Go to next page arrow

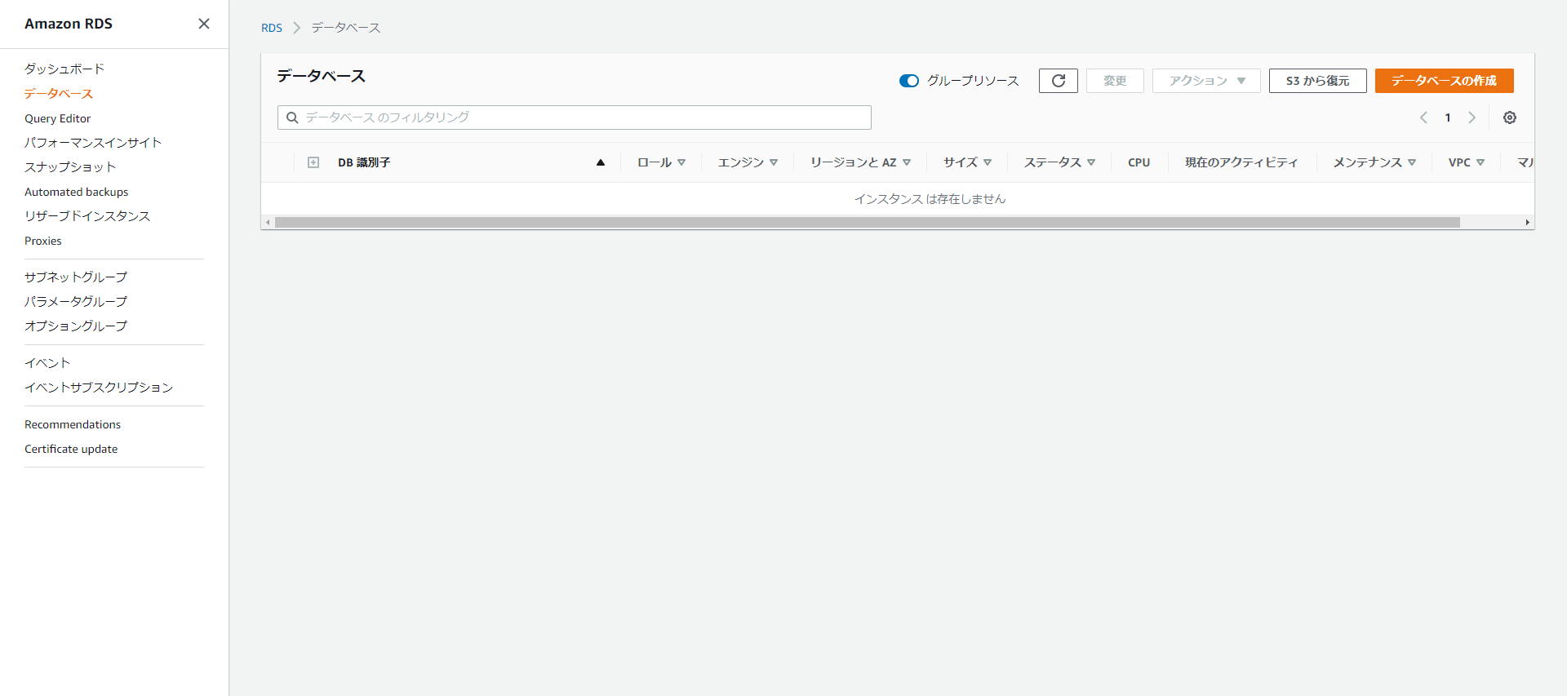(x=1472, y=117)
